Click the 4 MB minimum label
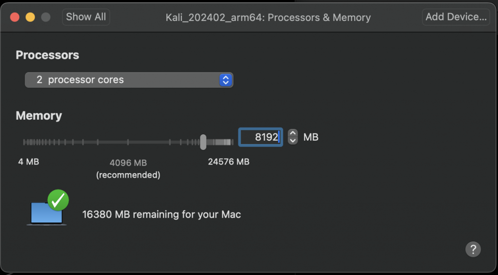Screen dimensions: 498x275 (x=29, y=162)
